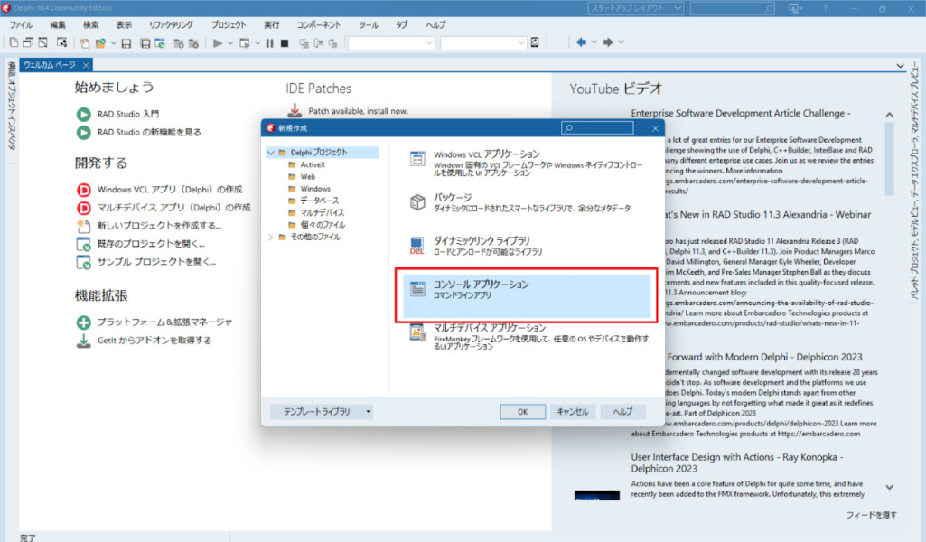The width and height of the screenshot is (926, 542).
Task: Open the コンポーネント menu
Action: click(x=319, y=24)
